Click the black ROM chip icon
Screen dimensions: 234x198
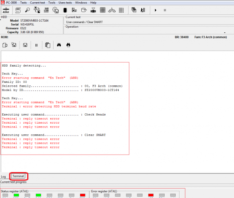[65, 10]
